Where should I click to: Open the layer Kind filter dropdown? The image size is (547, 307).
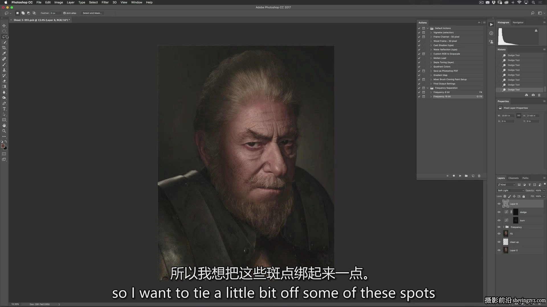click(x=506, y=185)
